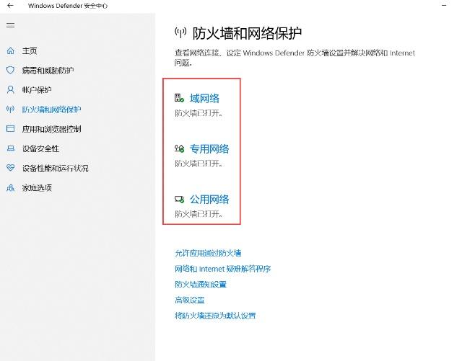Click the heart icon for device performance
The width and height of the screenshot is (462, 361).
pos(10,168)
